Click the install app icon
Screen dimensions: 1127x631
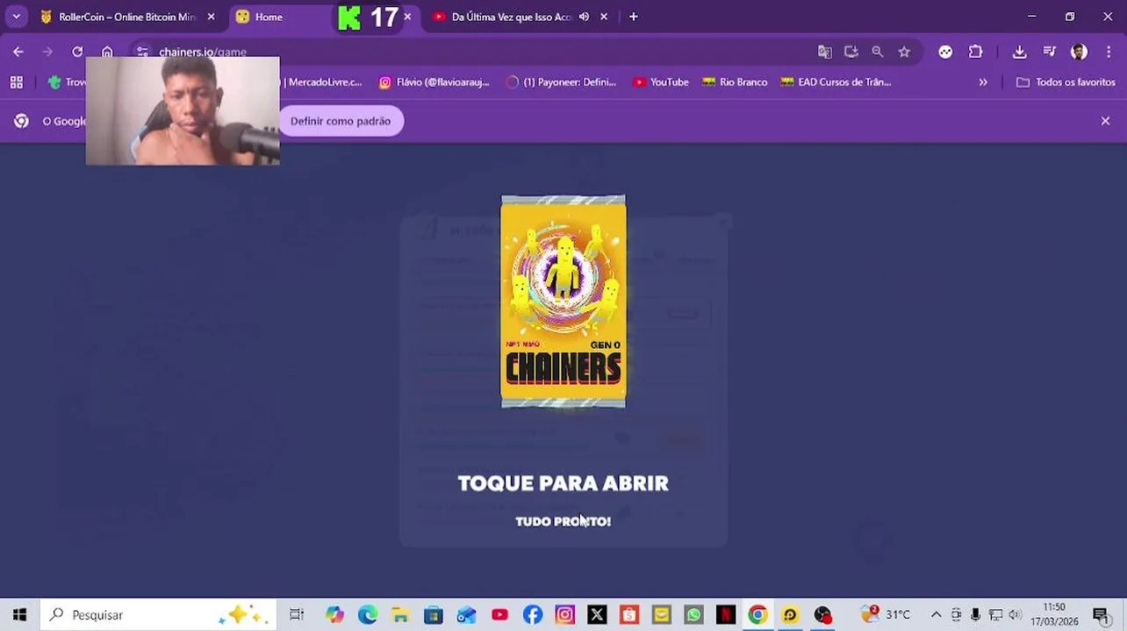(851, 52)
